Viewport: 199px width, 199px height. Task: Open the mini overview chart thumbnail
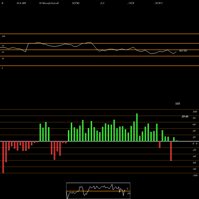pos(98,191)
